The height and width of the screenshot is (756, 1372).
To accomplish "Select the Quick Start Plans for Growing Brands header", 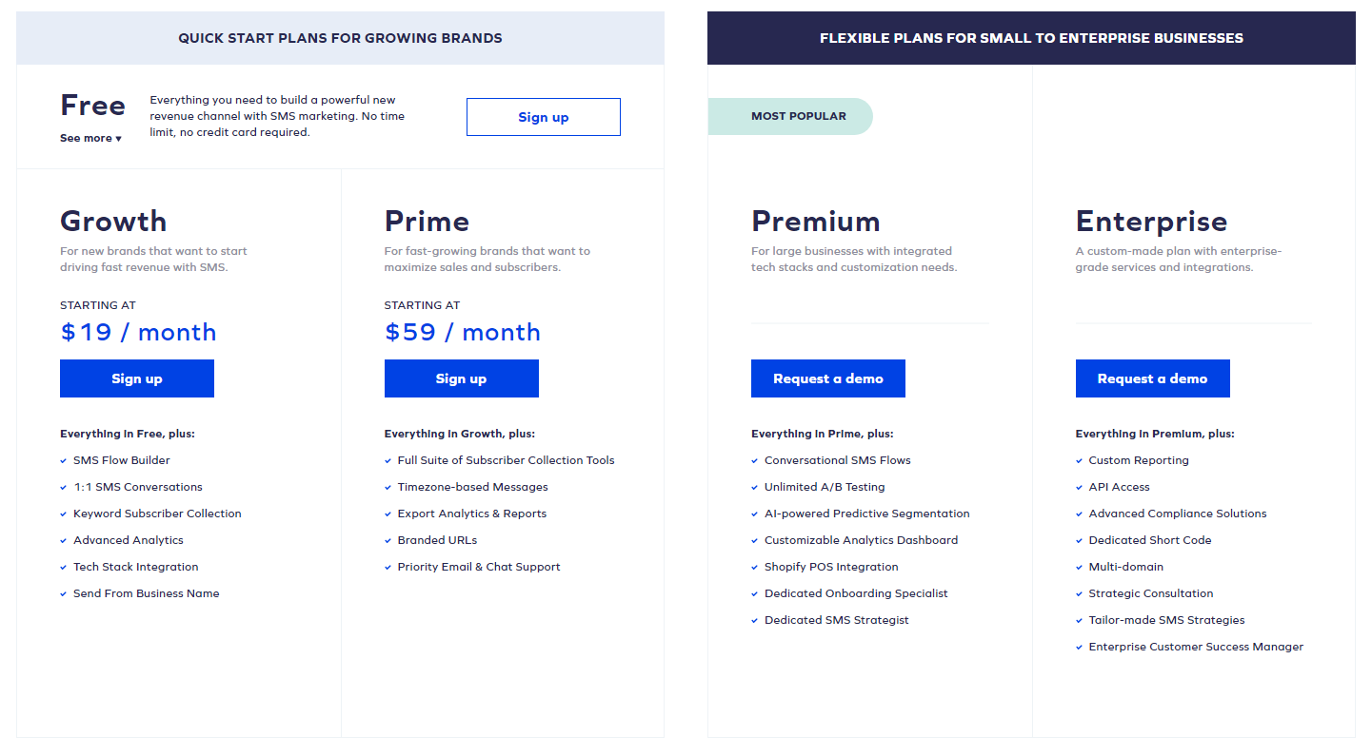I will (340, 39).
